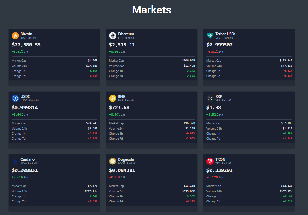
Task: Click the TRON logo icon
Action: (x=210, y=161)
